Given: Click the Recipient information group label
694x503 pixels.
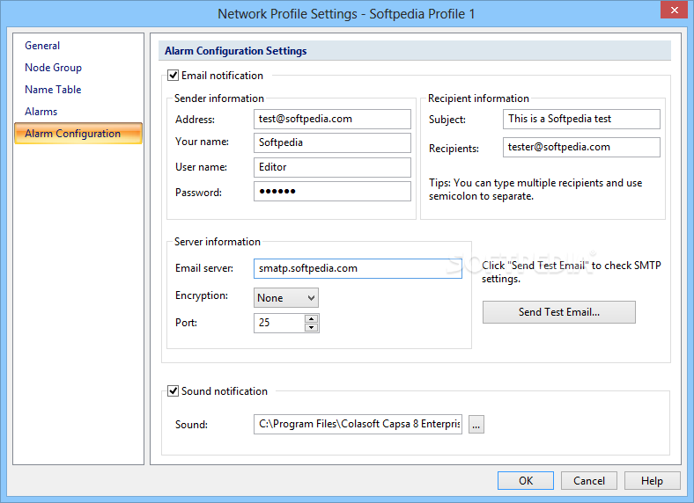Looking at the screenshot, I should coord(478,98).
